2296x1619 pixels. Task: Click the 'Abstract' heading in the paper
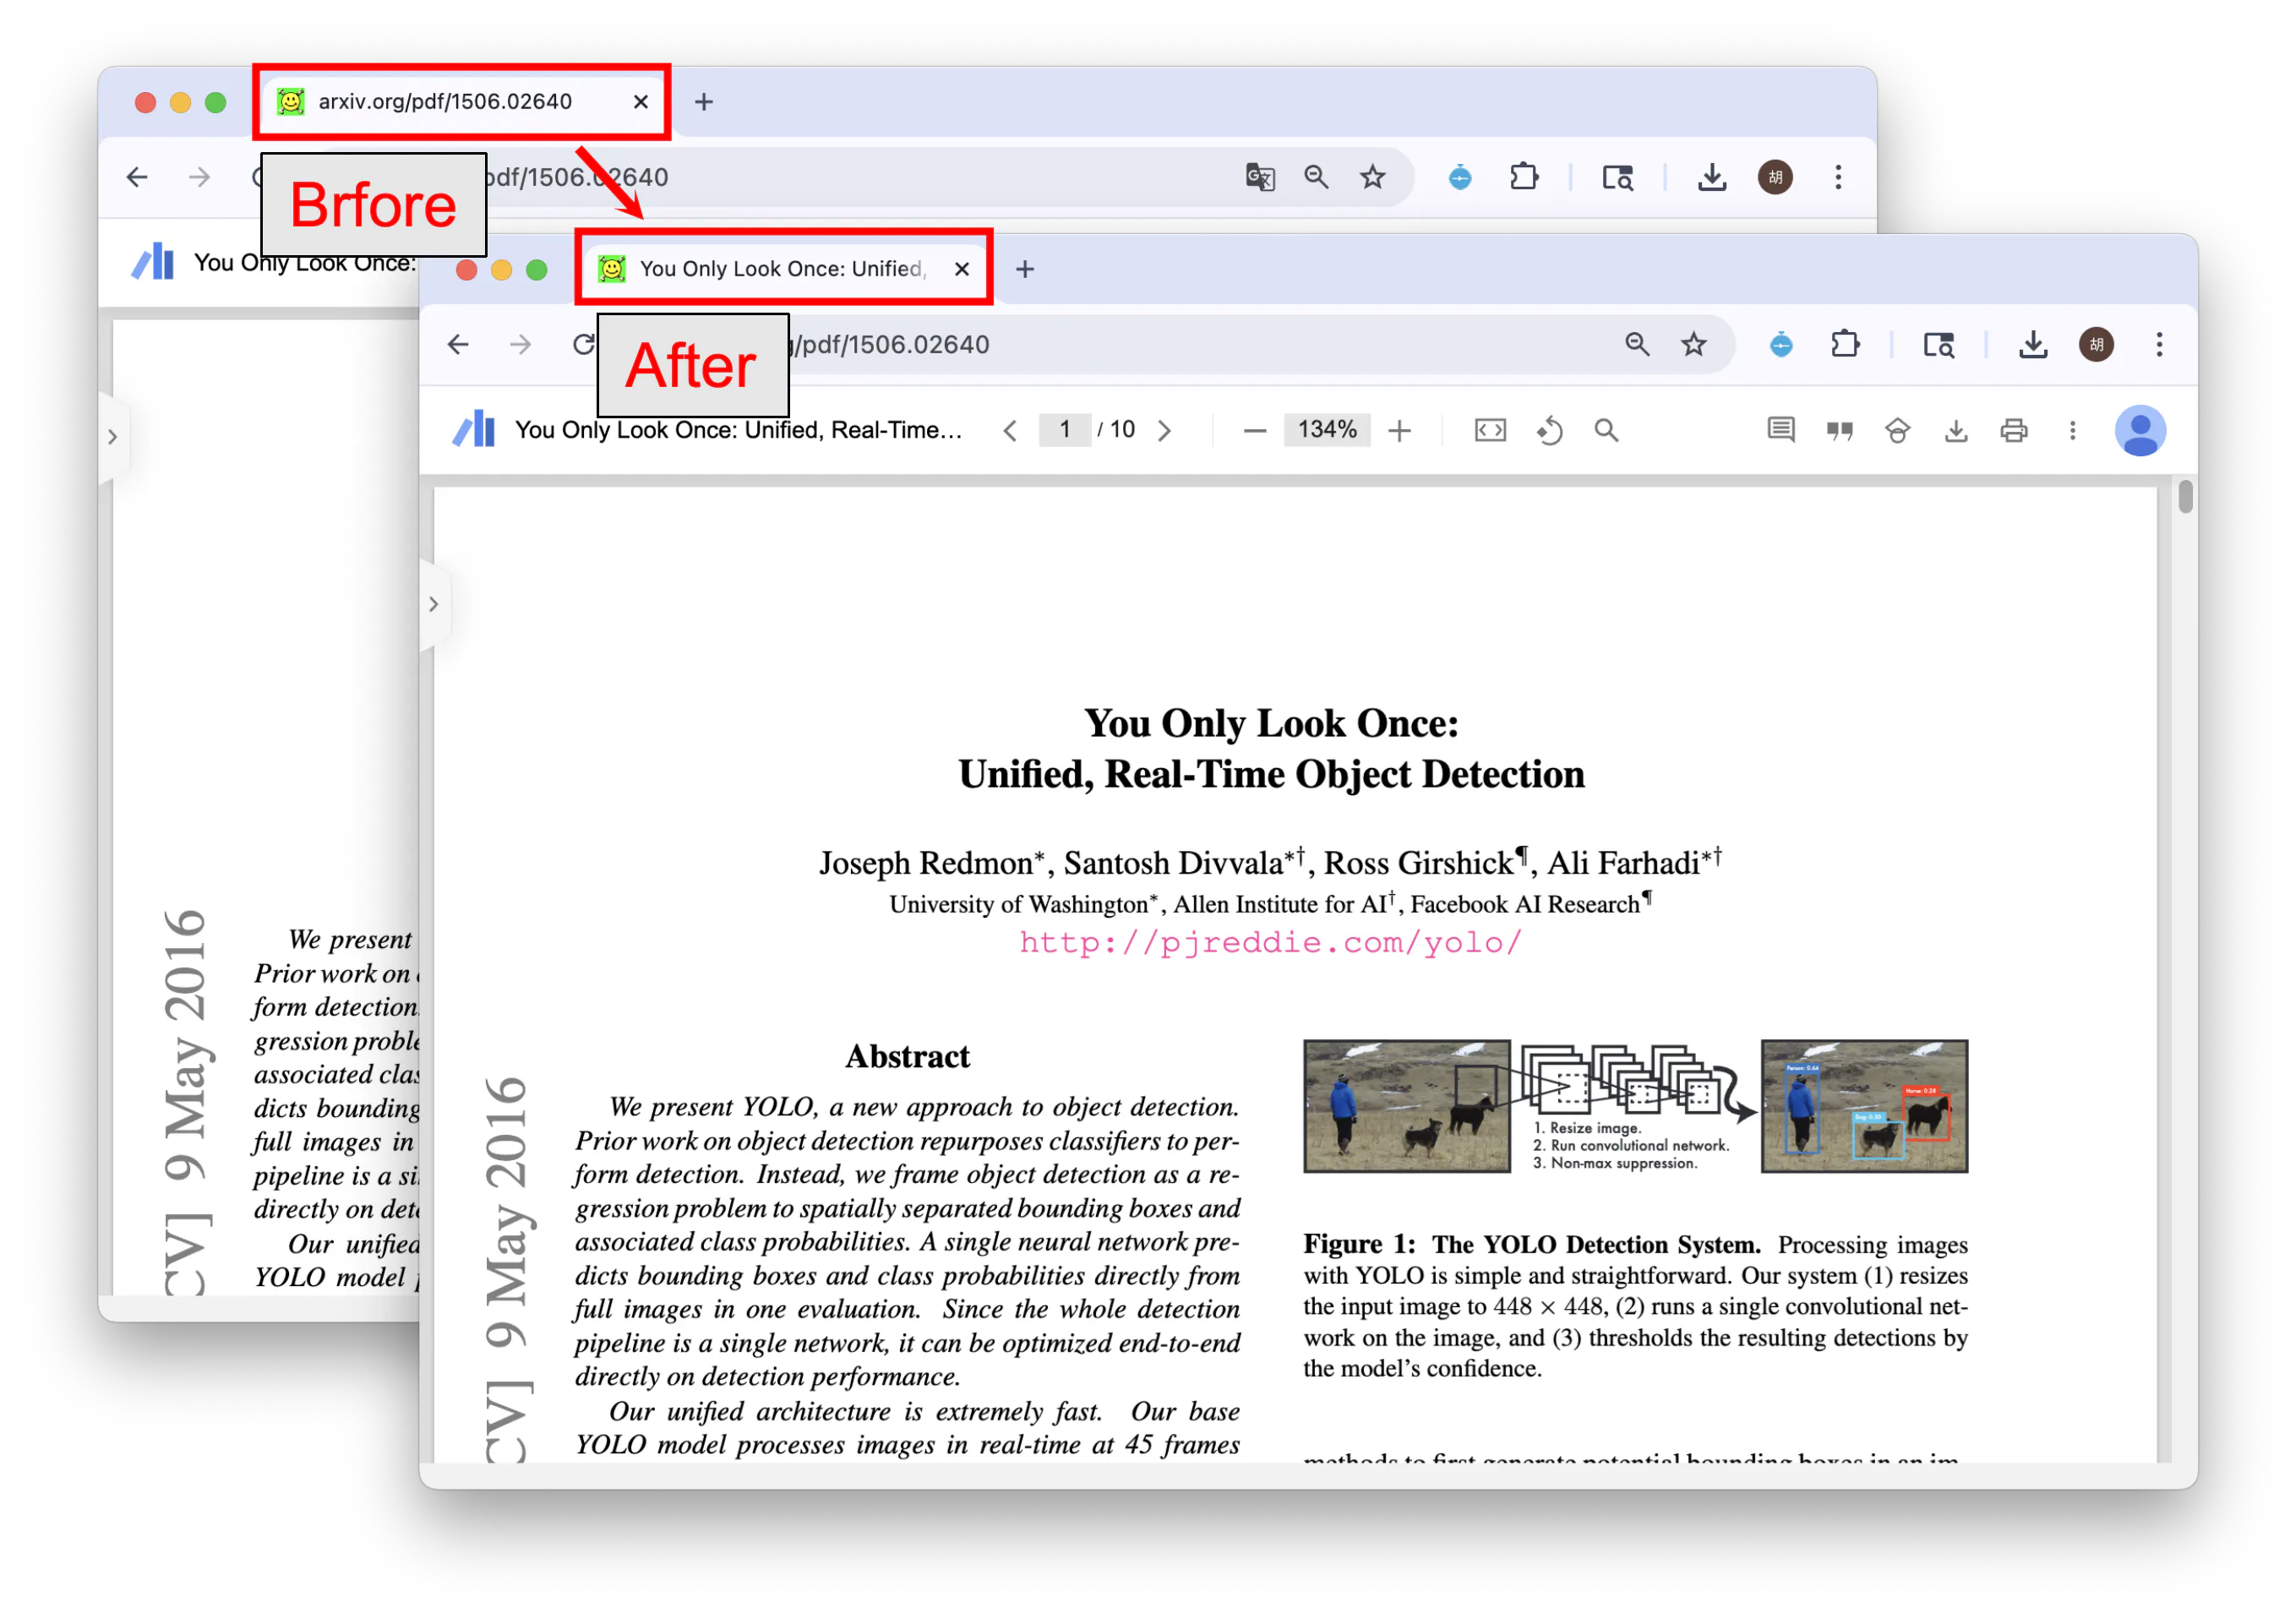pyautogui.click(x=907, y=1057)
